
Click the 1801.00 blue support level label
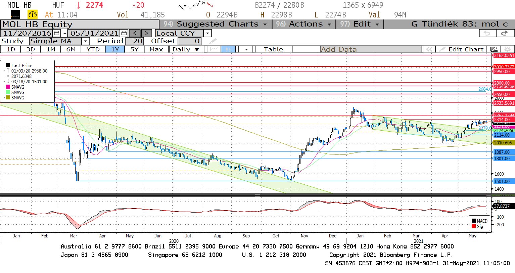pyautogui.click(x=504, y=158)
